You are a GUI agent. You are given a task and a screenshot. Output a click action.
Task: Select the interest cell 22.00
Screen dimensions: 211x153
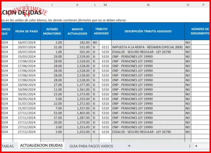click(x=52, y=104)
